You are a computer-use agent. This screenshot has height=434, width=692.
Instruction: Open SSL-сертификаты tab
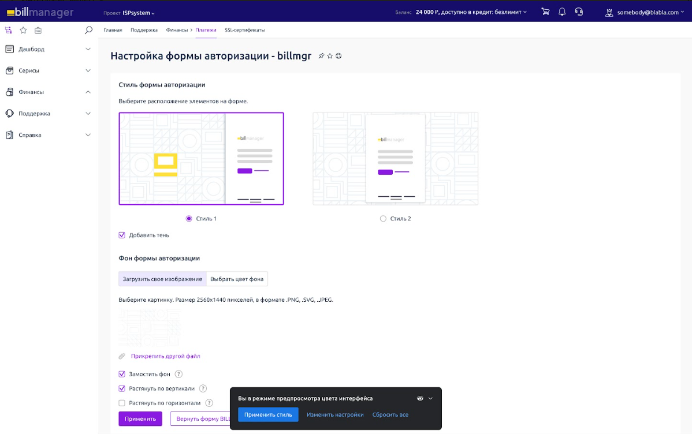tap(245, 30)
